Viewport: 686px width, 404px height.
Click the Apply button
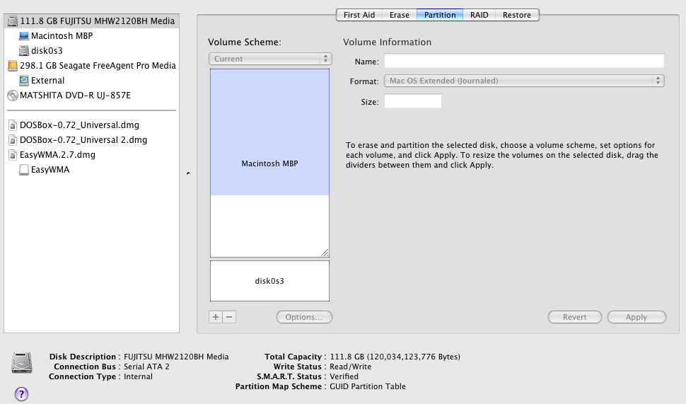636,317
